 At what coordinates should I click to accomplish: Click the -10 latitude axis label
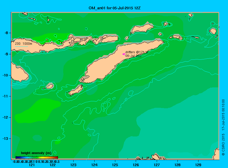5,75
